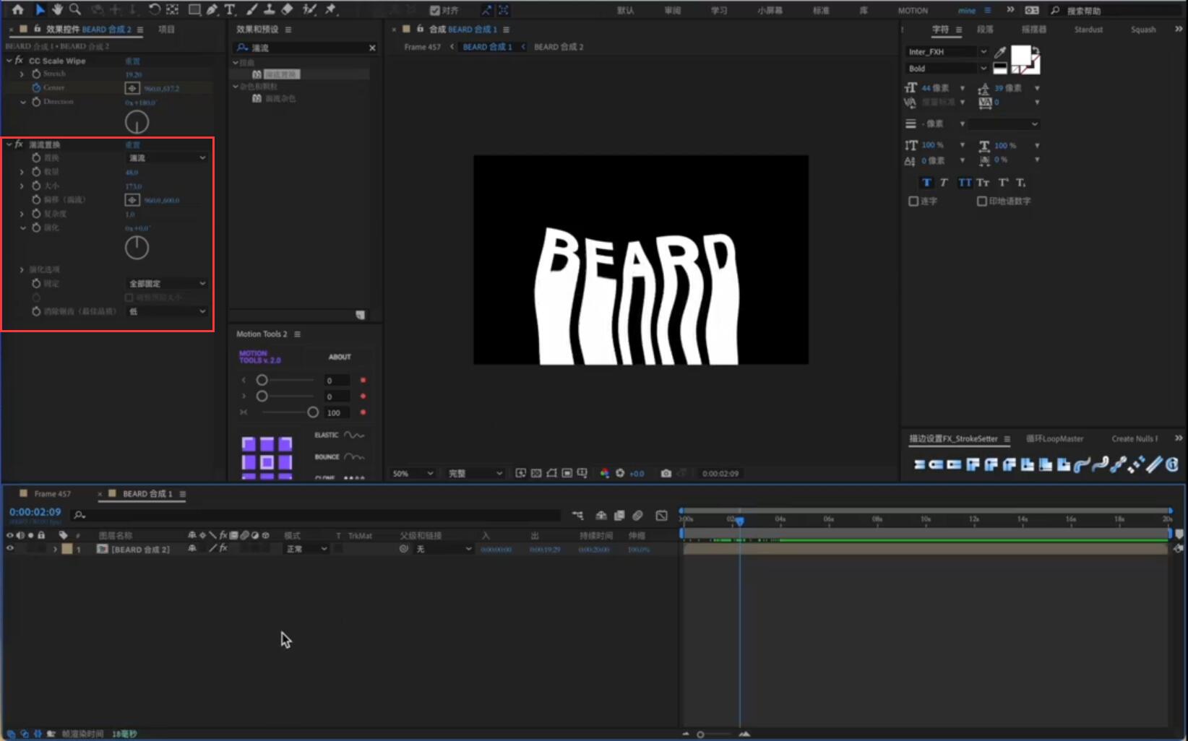Click the create new animation preset icon
This screenshot has width=1188, height=741.
pyautogui.click(x=360, y=315)
